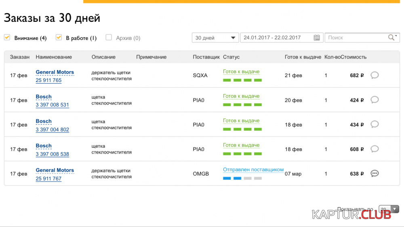Click supplier code OMGB

[201, 174]
